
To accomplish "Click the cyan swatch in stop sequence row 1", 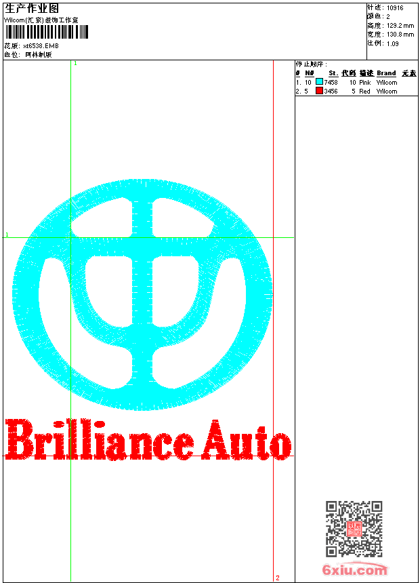I will (319, 82).
